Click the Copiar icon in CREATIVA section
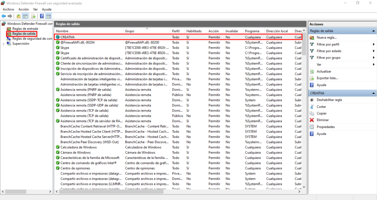The image size is (377, 200). tap(312, 113)
